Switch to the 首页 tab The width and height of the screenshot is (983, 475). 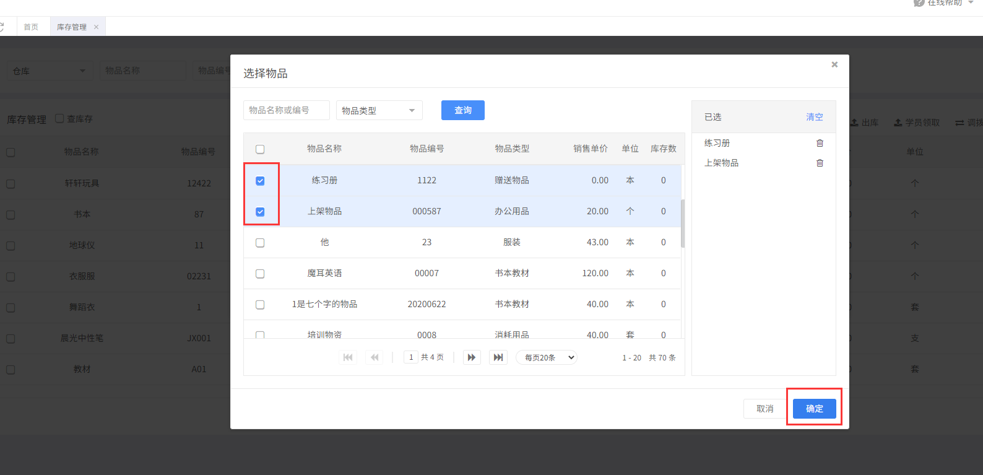point(31,27)
